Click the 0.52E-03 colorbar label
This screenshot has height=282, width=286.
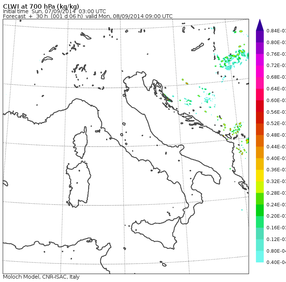[x=276, y=123]
